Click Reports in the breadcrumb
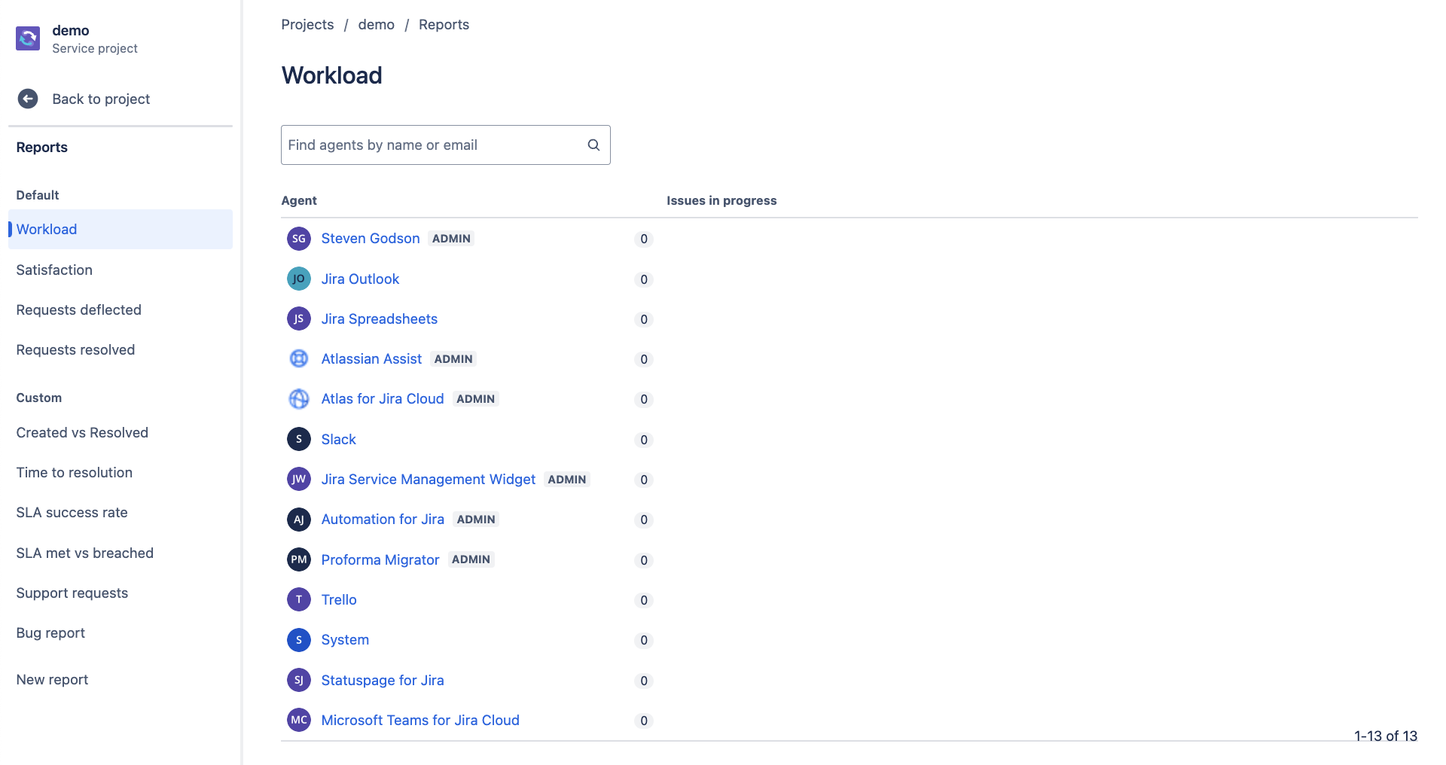1446x765 pixels. (444, 24)
